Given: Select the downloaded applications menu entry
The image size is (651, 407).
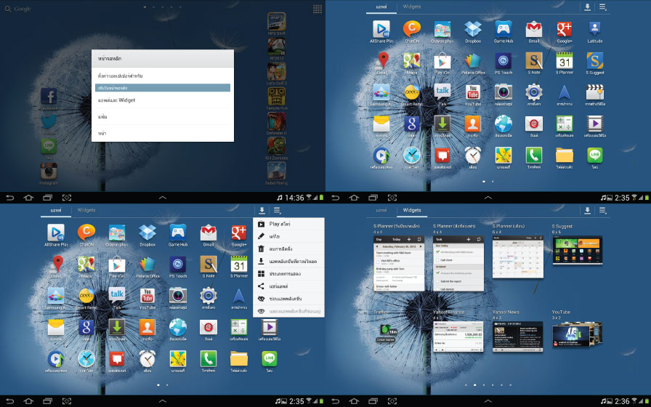Looking at the screenshot, I should coord(288,261).
